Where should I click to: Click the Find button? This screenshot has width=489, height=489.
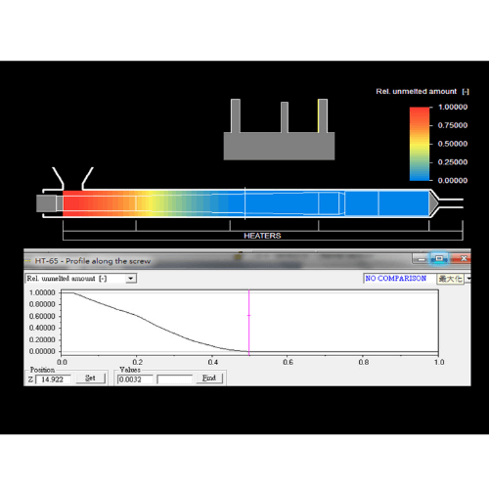click(209, 378)
